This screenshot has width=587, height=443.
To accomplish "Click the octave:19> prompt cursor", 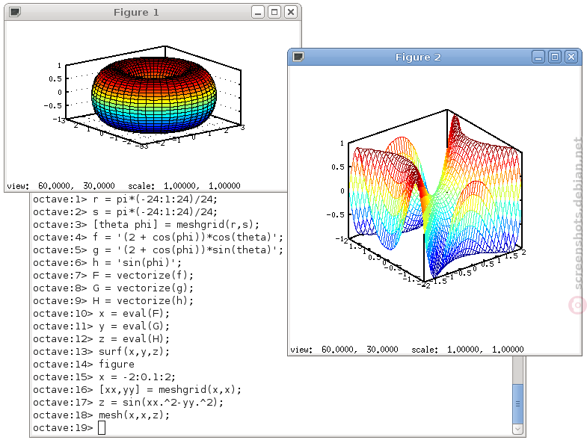I will coord(102,427).
